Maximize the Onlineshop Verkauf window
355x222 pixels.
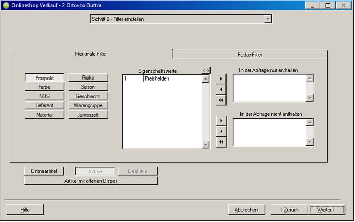pos(328,6)
